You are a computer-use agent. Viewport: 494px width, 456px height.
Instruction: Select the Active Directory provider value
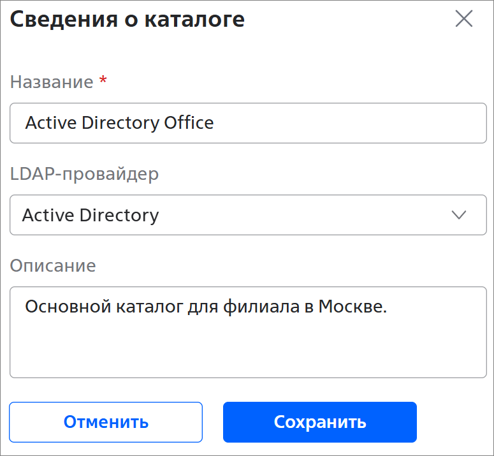[x=91, y=215]
